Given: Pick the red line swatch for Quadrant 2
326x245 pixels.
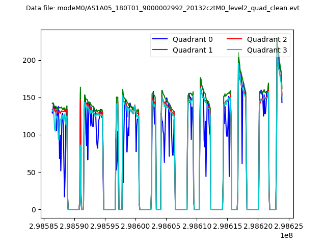Looking at the screenshot, I should click(x=235, y=39).
